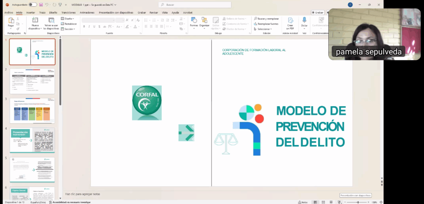Click the increase font size icon

click(x=128, y=20)
